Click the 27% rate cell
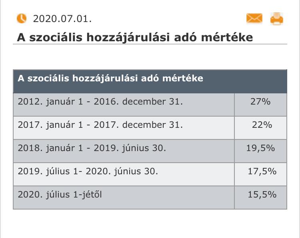Screen dimensions: 300x238 [x=260, y=105]
